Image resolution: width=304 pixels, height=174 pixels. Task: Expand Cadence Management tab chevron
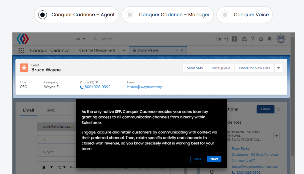[x=124, y=50]
